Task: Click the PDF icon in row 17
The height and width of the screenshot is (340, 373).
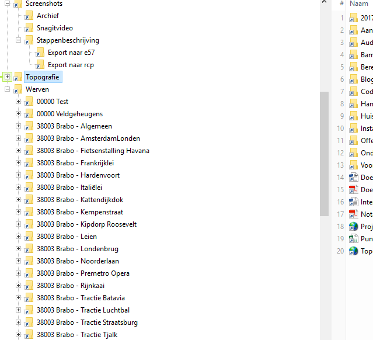Action: tap(353, 214)
